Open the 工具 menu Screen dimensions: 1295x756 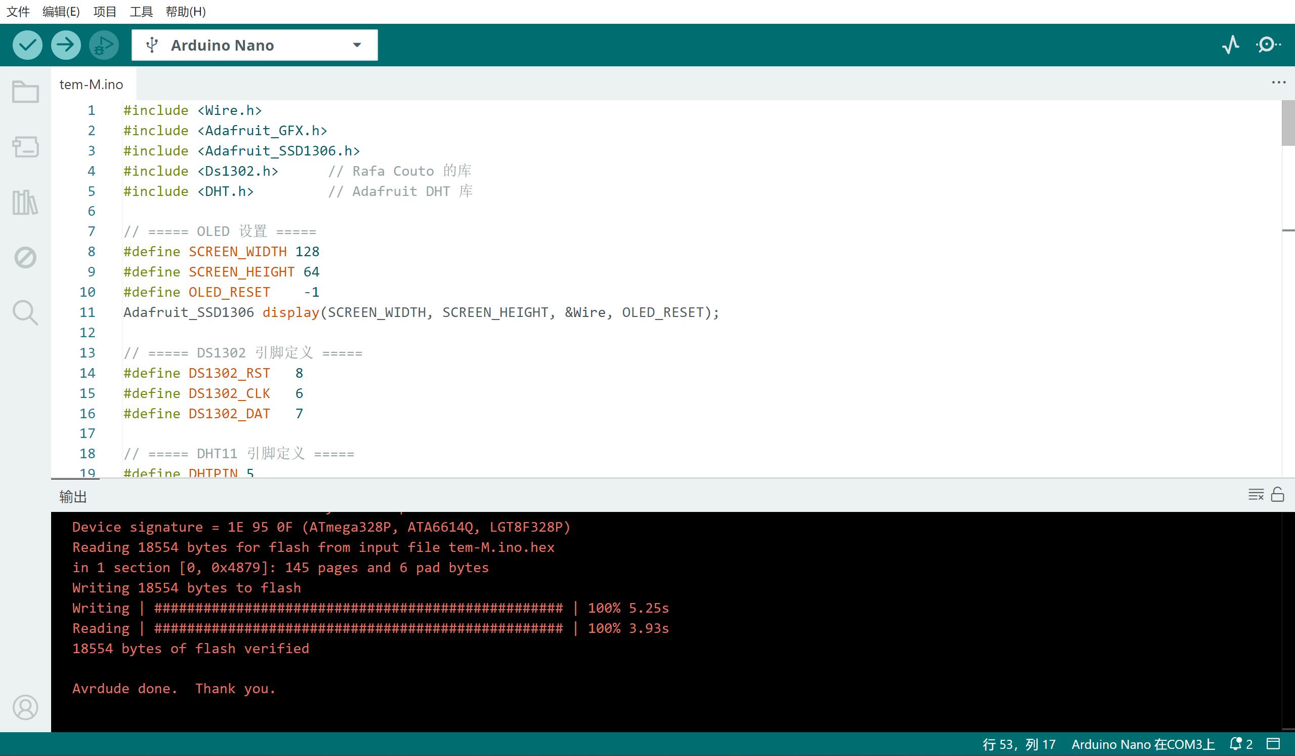(141, 11)
